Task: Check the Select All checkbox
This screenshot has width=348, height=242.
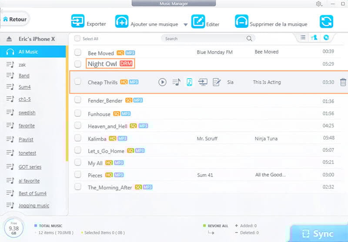Action: point(77,39)
